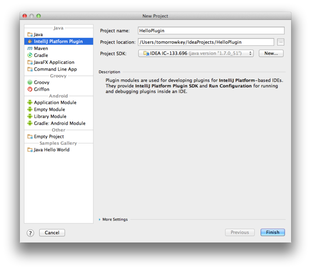Click the SDK folder icon in the combo box

(x=146, y=53)
